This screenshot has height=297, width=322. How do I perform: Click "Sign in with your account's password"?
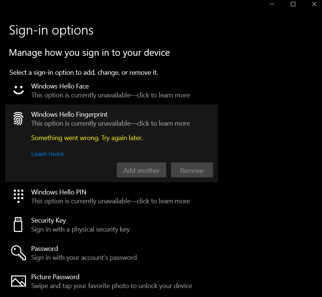[84, 258]
